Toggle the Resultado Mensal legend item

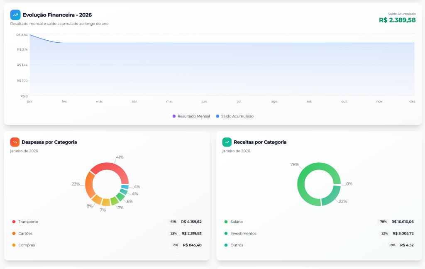point(191,116)
